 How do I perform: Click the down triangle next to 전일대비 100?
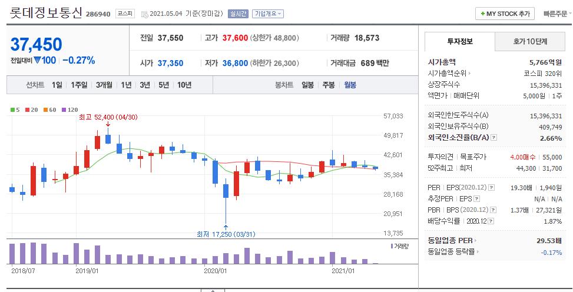[x=37, y=60]
